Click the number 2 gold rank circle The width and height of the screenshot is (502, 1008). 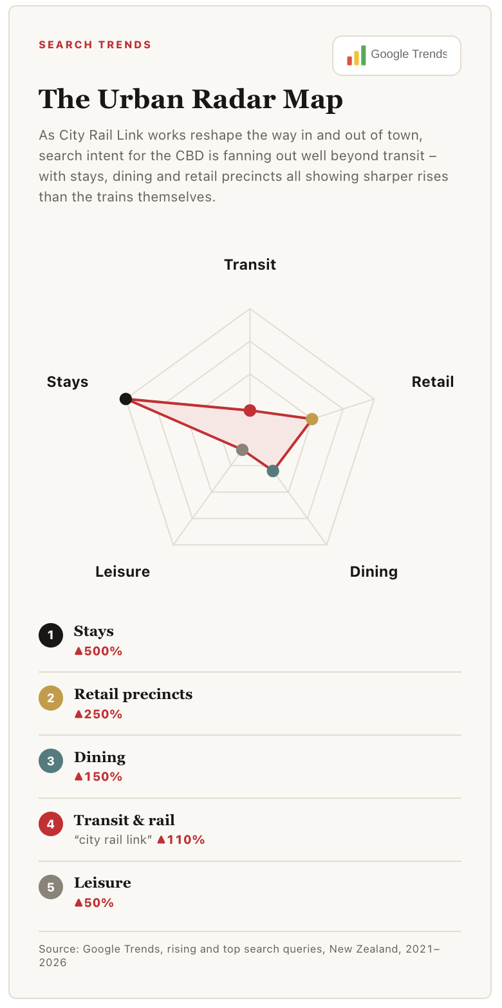click(51, 698)
